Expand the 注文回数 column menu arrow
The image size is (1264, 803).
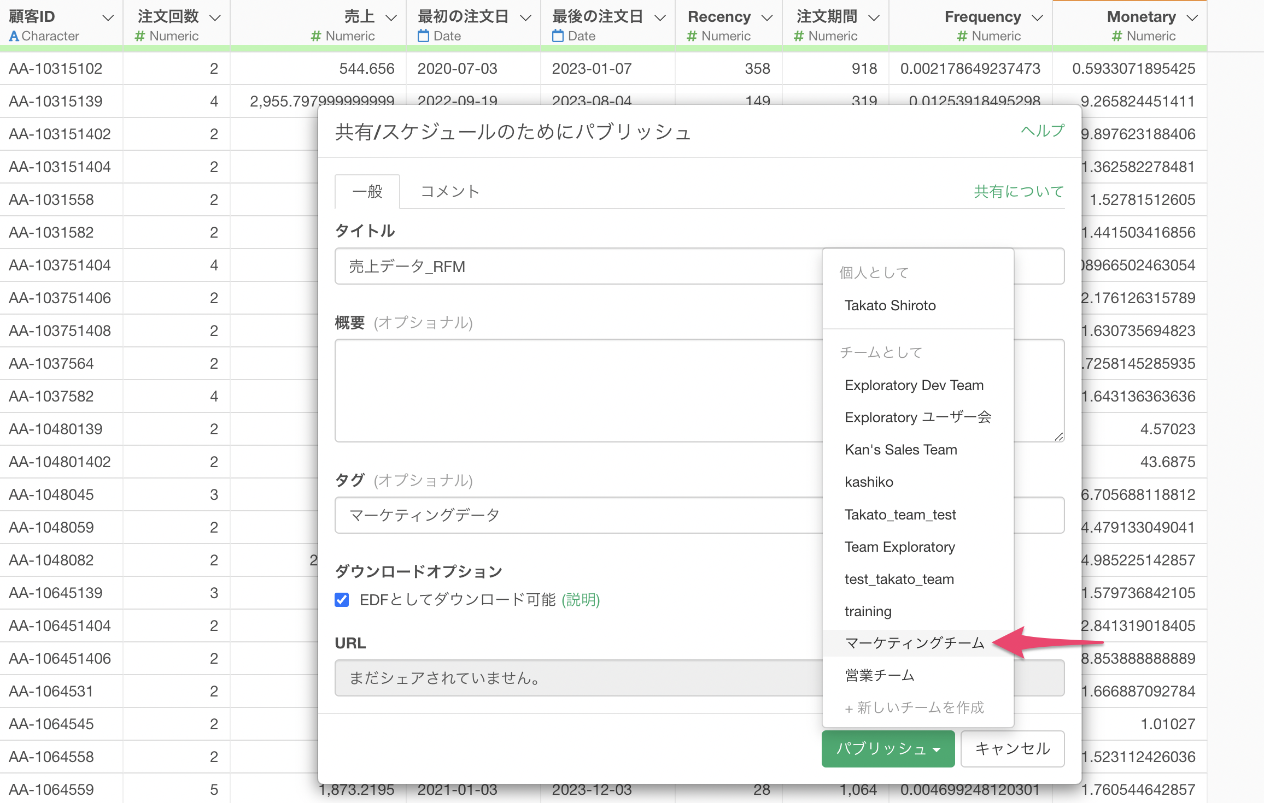click(215, 17)
